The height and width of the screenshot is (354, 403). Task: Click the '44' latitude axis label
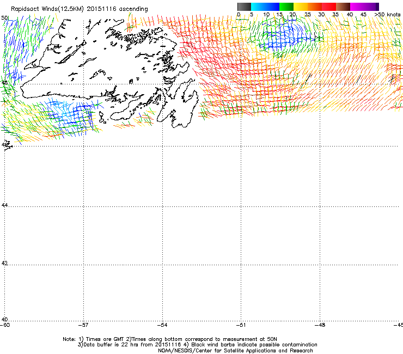(x=4, y=205)
